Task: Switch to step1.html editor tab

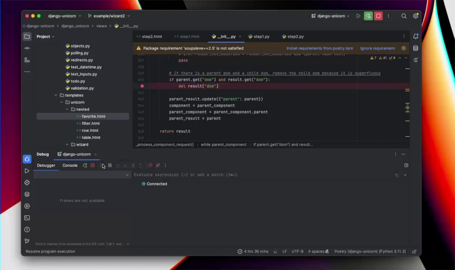Action: pyautogui.click(x=187, y=37)
